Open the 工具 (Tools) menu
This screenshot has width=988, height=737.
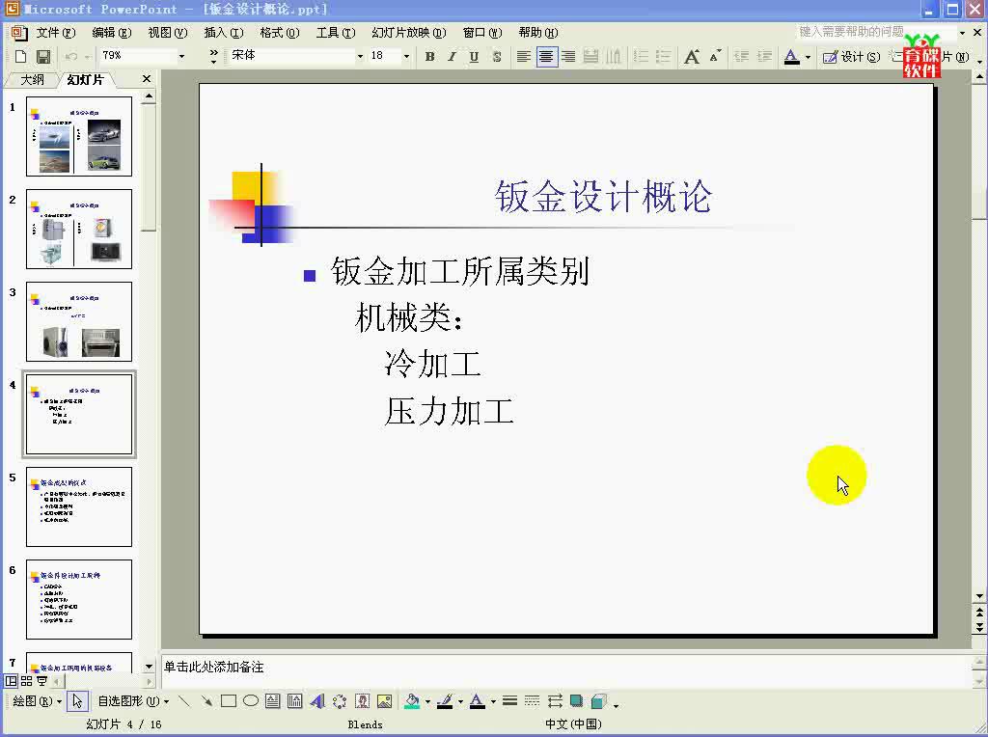tap(336, 33)
